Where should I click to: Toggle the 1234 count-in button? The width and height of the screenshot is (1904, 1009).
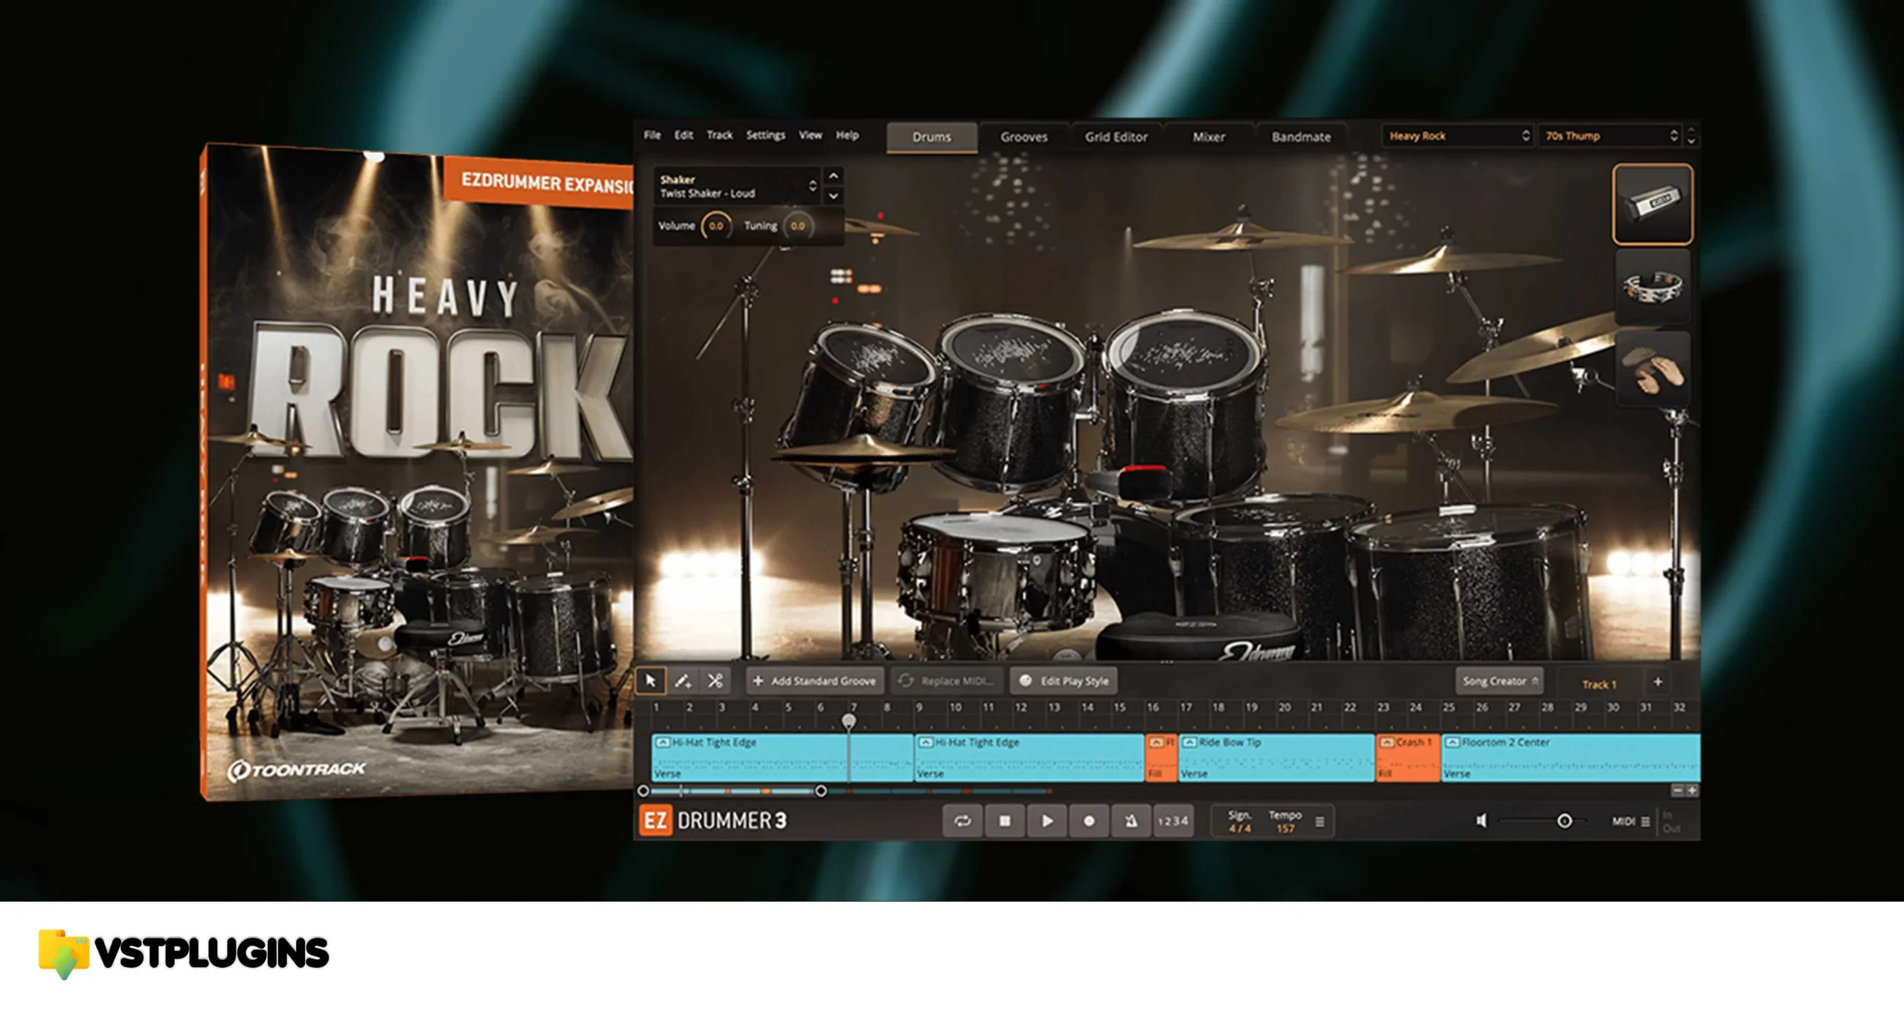(x=1173, y=822)
